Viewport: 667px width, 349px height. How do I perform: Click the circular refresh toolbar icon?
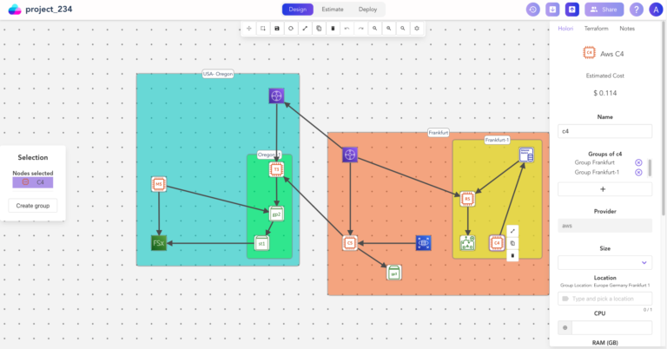pos(291,29)
